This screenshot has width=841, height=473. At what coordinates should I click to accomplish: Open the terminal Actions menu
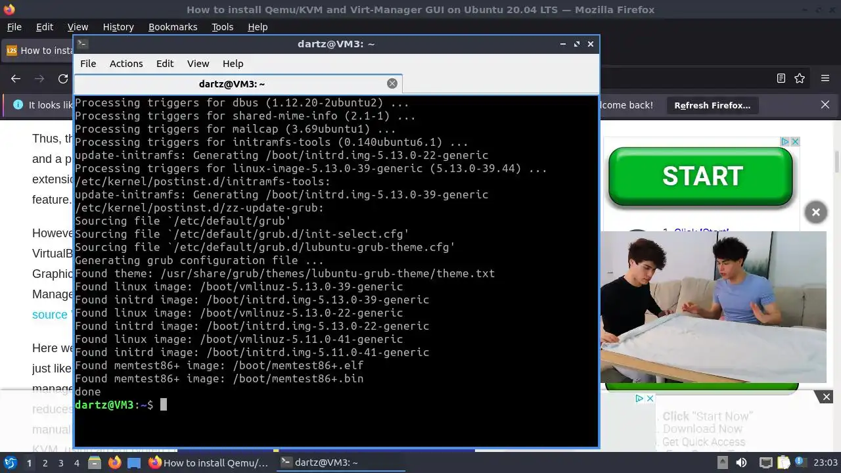126,64
